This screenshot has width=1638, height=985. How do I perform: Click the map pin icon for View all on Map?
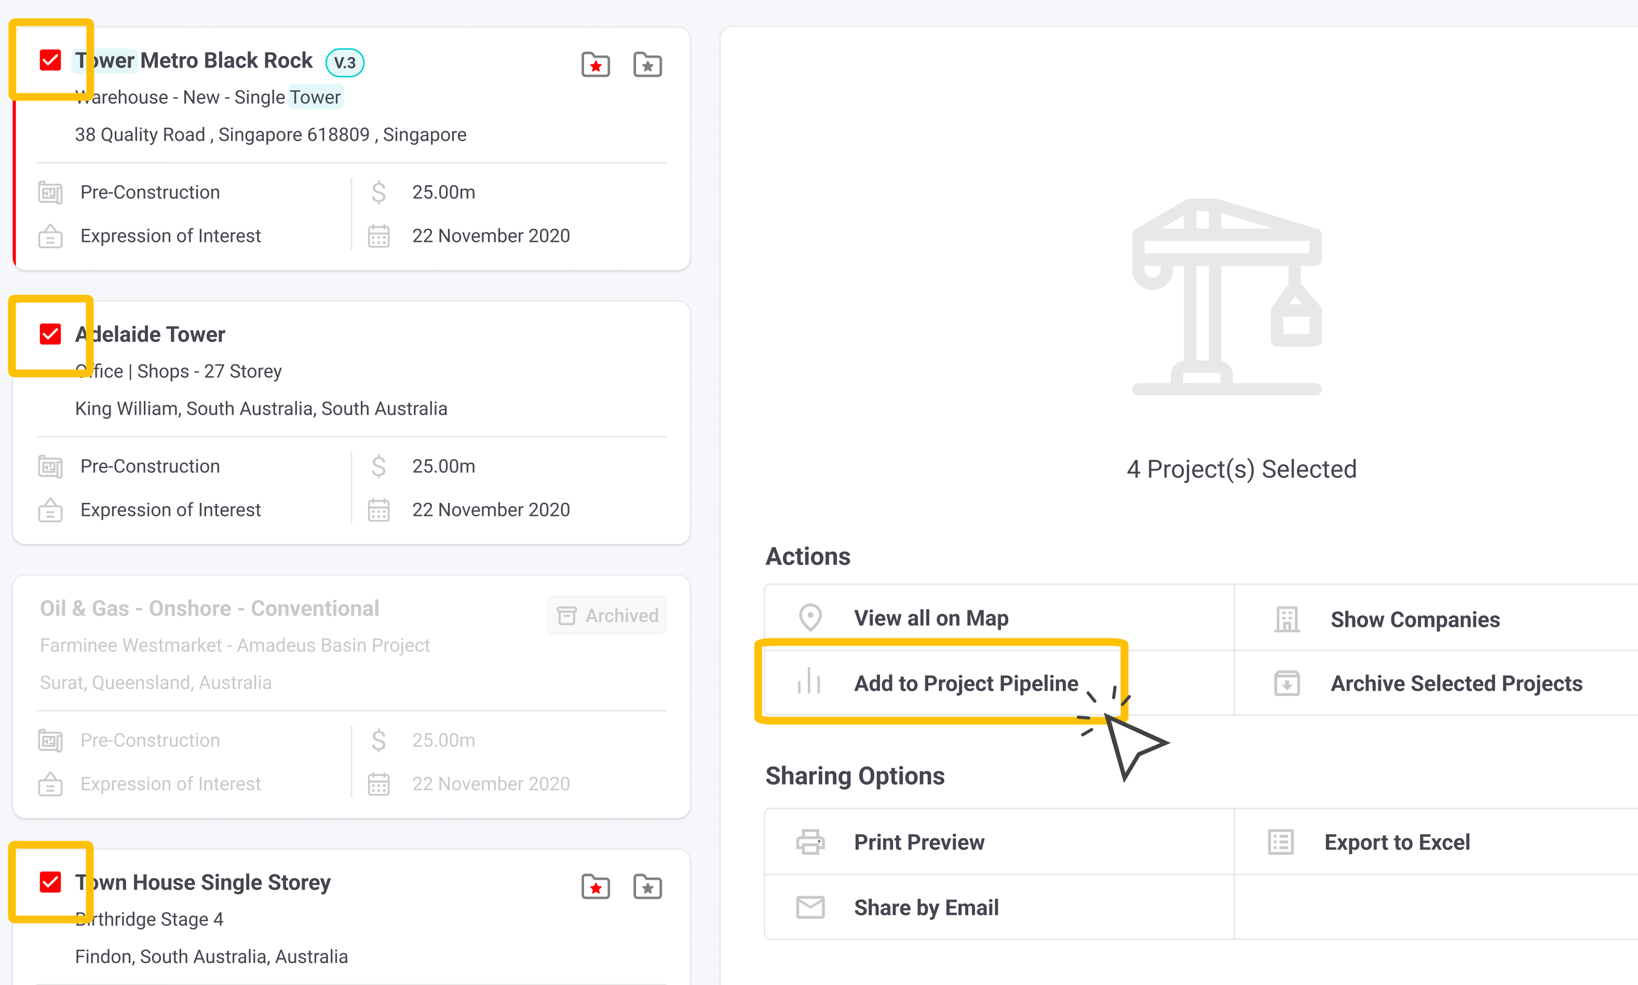810,618
